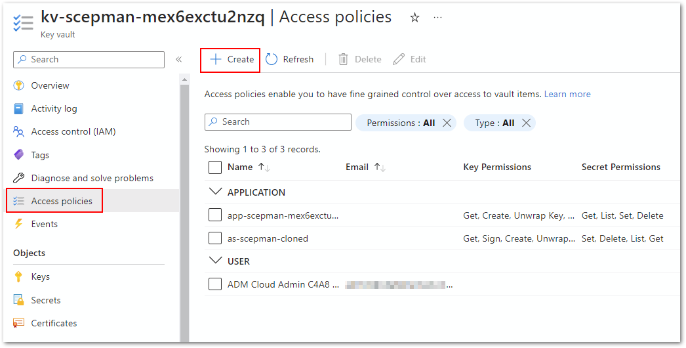Sort by the Name column arrows
The image size is (686, 348).
click(x=264, y=167)
